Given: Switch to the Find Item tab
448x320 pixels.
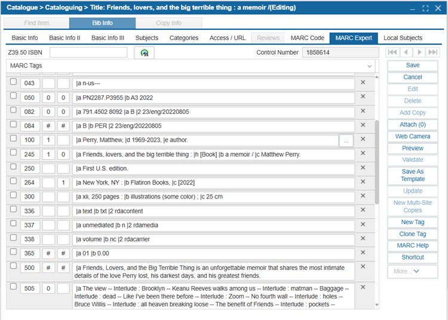Looking at the screenshot, I should point(36,23).
